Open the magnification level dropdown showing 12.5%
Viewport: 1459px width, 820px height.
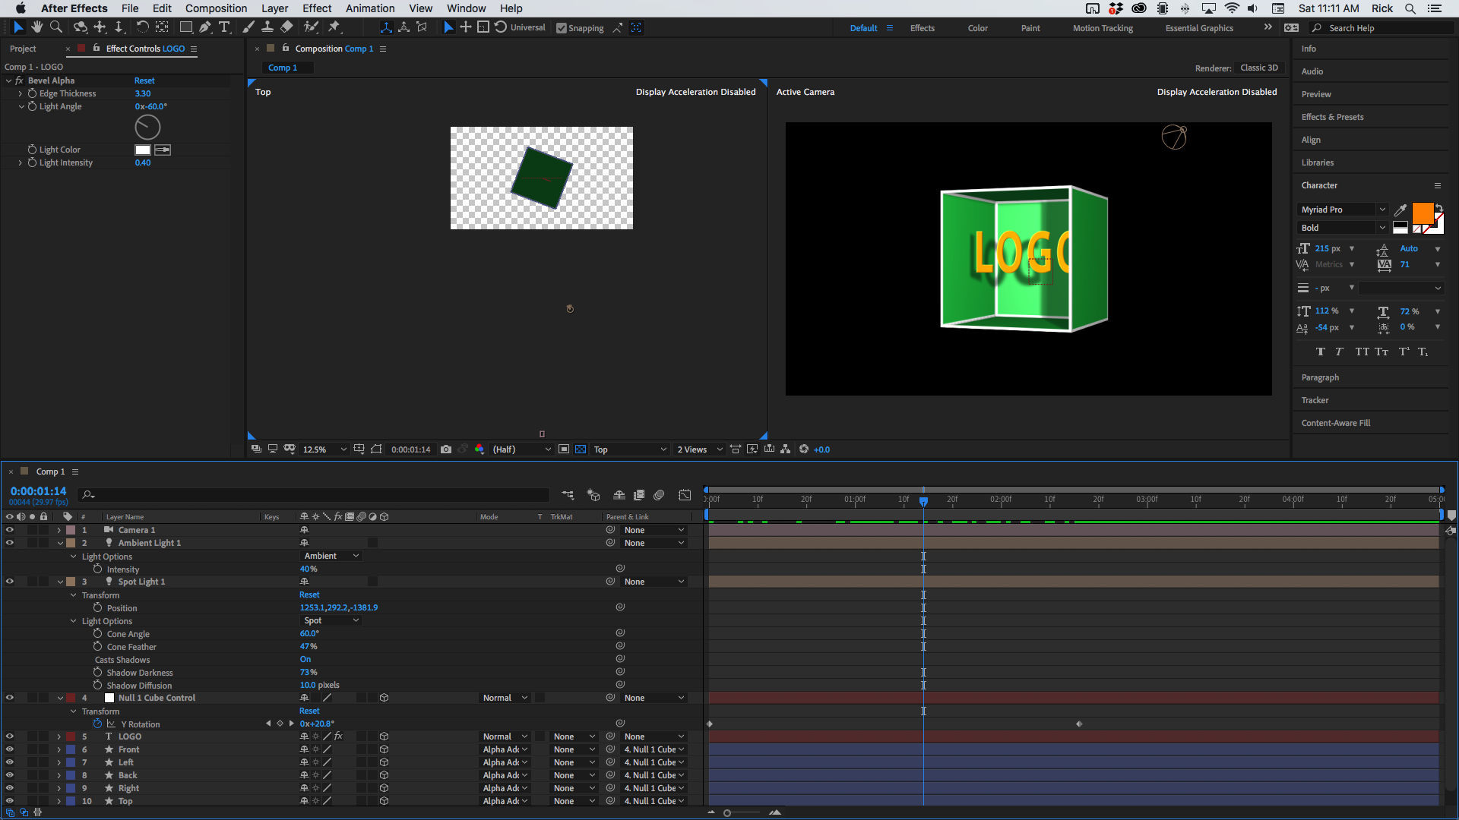[322, 449]
